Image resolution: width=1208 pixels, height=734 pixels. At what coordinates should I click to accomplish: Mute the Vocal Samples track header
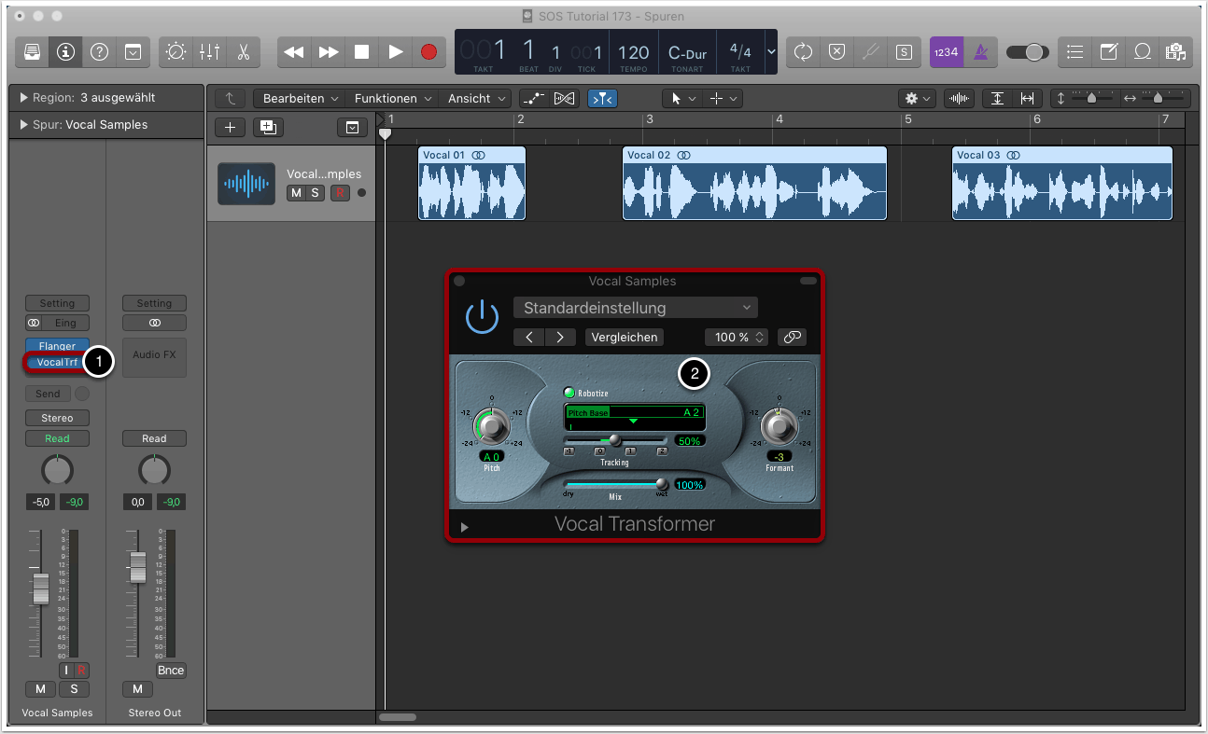(x=296, y=193)
